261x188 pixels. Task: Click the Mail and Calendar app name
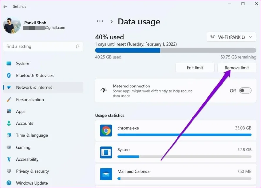point(134,171)
